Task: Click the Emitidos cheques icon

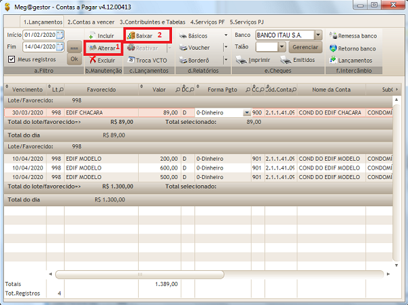Action: click(x=286, y=60)
